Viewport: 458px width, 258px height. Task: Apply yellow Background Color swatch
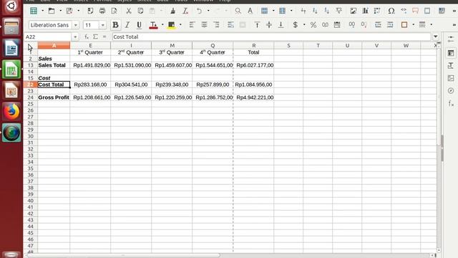pos(172,25)
